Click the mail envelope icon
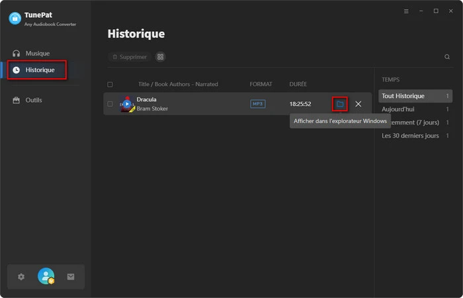Screen dimensions: 463x298 coord(71,277)
